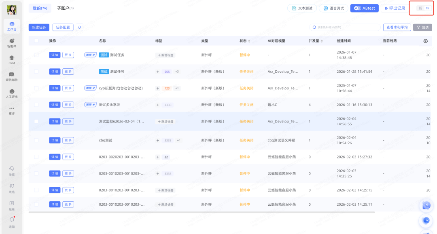This screenshot has width=437, height=234.
Task: Select the checkbox for cbq测试 row
Action: [x=36, y=140]
